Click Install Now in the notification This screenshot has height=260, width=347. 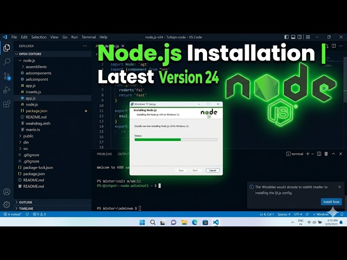tap(331, 201)
